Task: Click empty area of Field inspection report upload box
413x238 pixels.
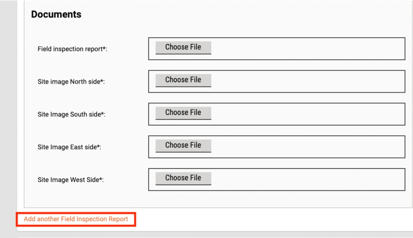Action: 306,49
